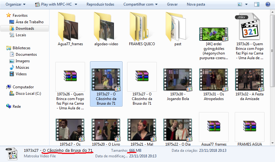Open the Imagens library
275x162 pixels.
[x=23, y=61]
